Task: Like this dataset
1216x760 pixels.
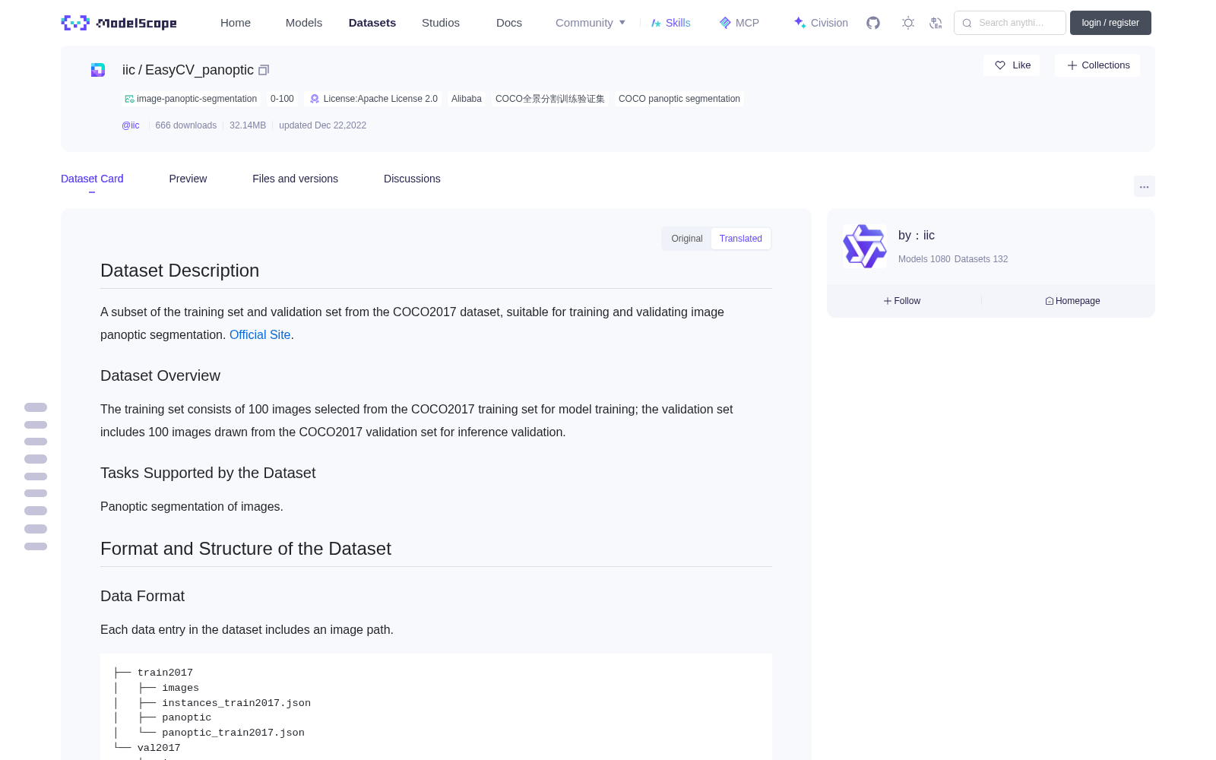Action: (x=1012, y=65)
